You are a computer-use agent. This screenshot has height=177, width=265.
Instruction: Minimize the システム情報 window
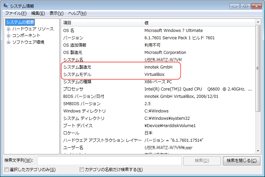(234, 6)
